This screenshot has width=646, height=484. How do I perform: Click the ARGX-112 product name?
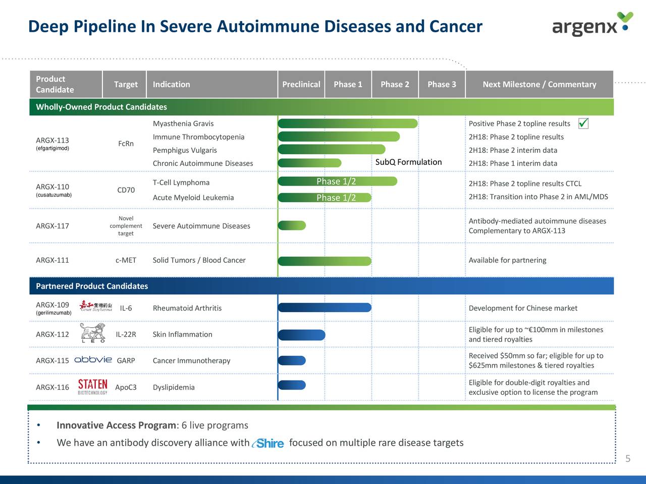[x=52, y=334]
